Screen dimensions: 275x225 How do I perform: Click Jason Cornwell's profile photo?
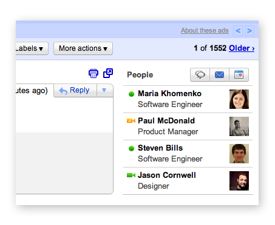(239, 181)
